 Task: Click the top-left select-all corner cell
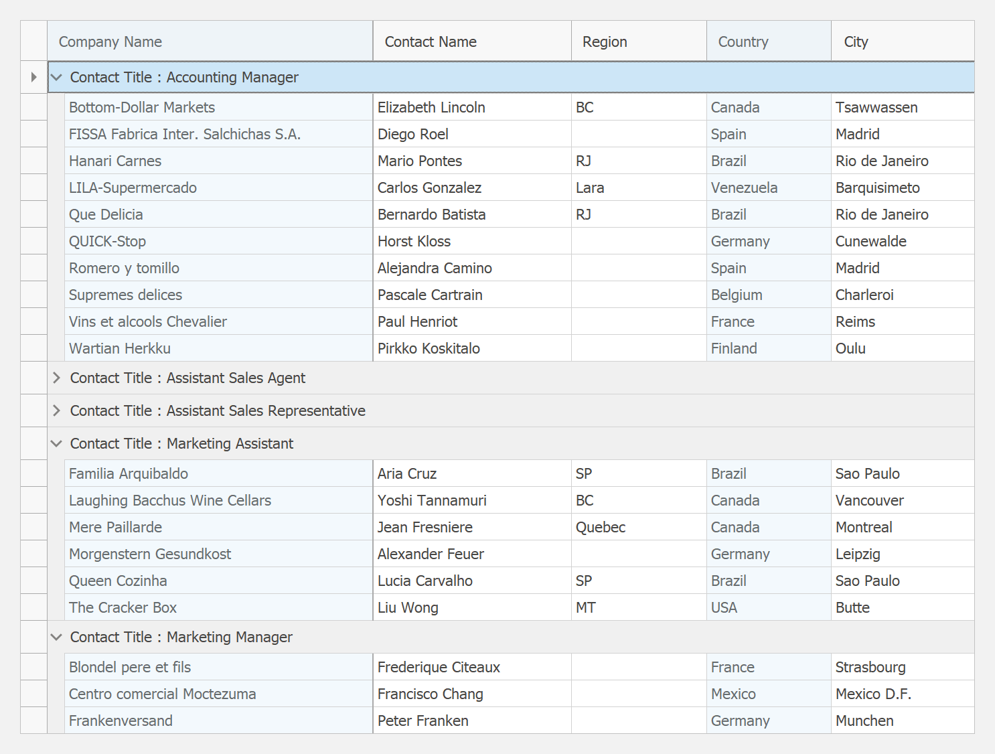point(33,42)
